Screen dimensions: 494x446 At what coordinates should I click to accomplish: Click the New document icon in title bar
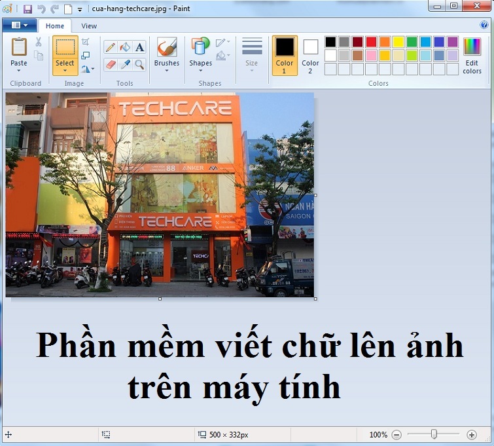[x=68, y=9]
